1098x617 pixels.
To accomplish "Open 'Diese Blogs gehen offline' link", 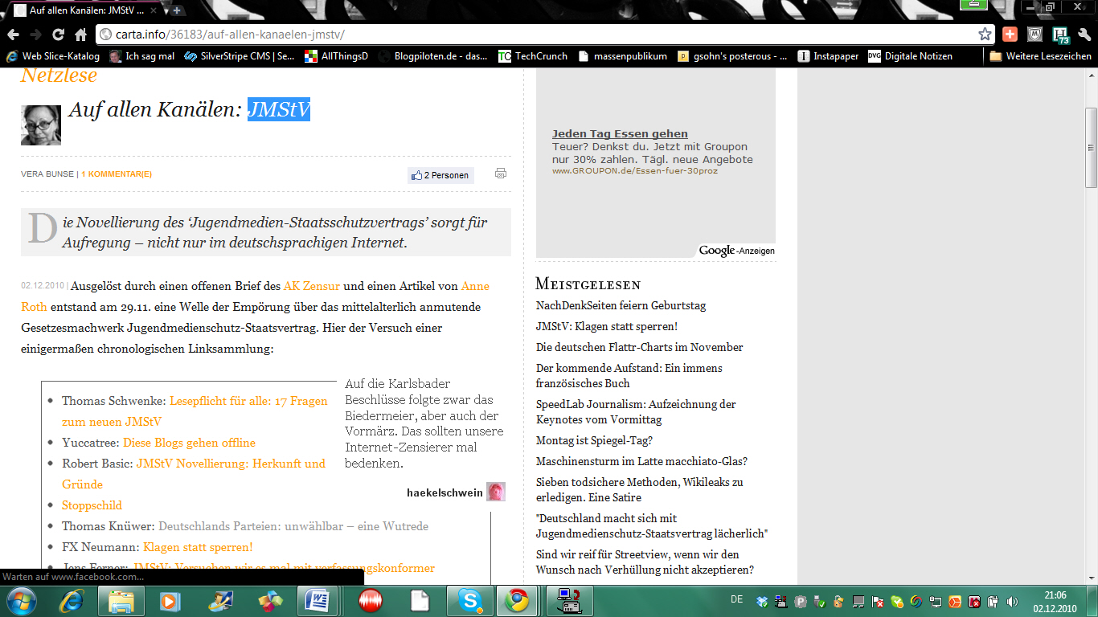I will click(x=189, y=443).
